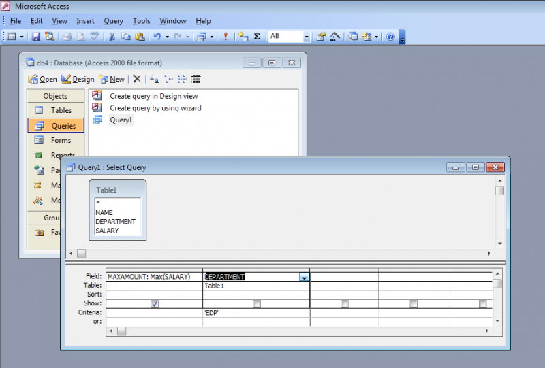Click the Cut scissors icon

pos(112,36)
